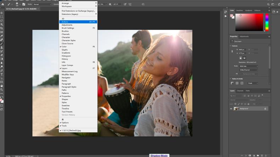Toggle the checked Properties menu item
The image size is (280, 157).
(x=78, y=96)
